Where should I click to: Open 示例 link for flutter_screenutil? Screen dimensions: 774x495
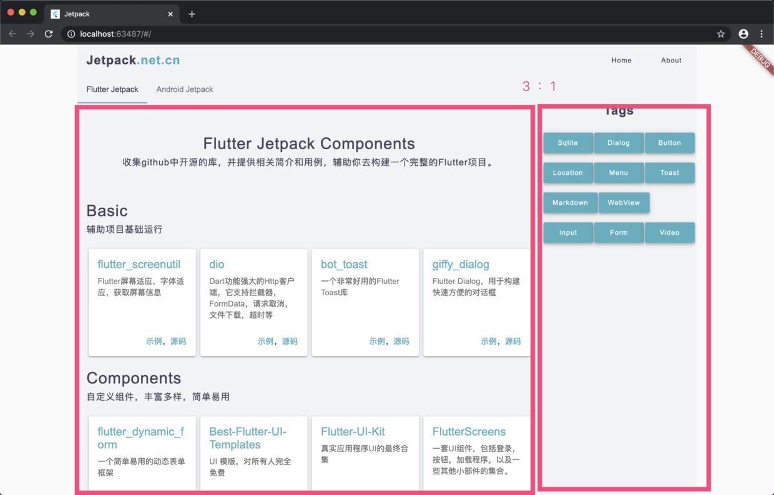[154, 341]
